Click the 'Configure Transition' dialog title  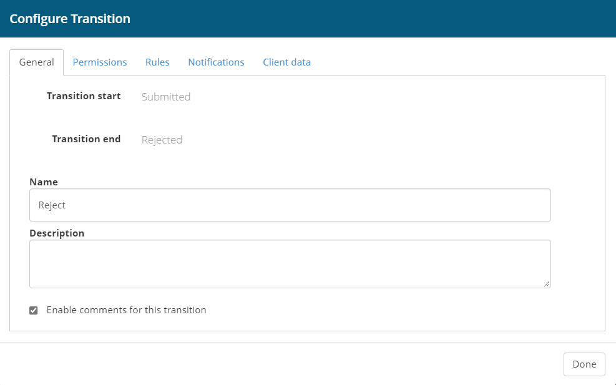point(70,19)
